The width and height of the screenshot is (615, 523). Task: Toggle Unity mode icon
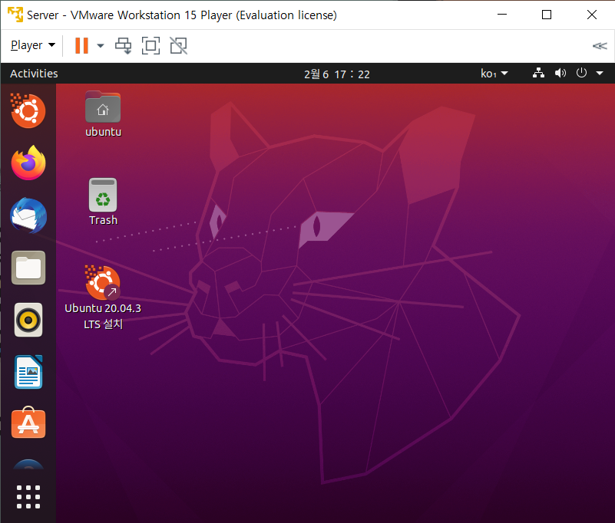(x=178, y=46)
